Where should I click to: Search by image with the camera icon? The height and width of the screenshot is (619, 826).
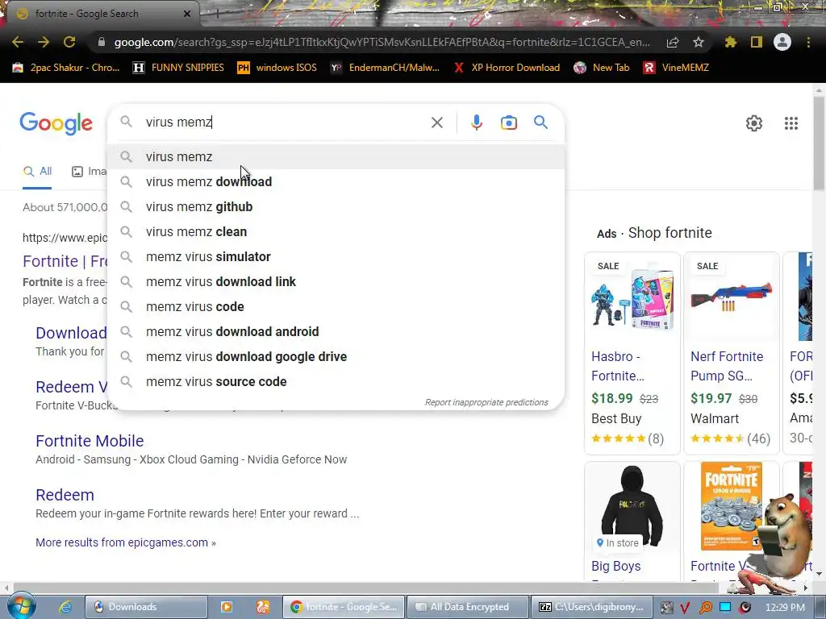coord(508,123)
